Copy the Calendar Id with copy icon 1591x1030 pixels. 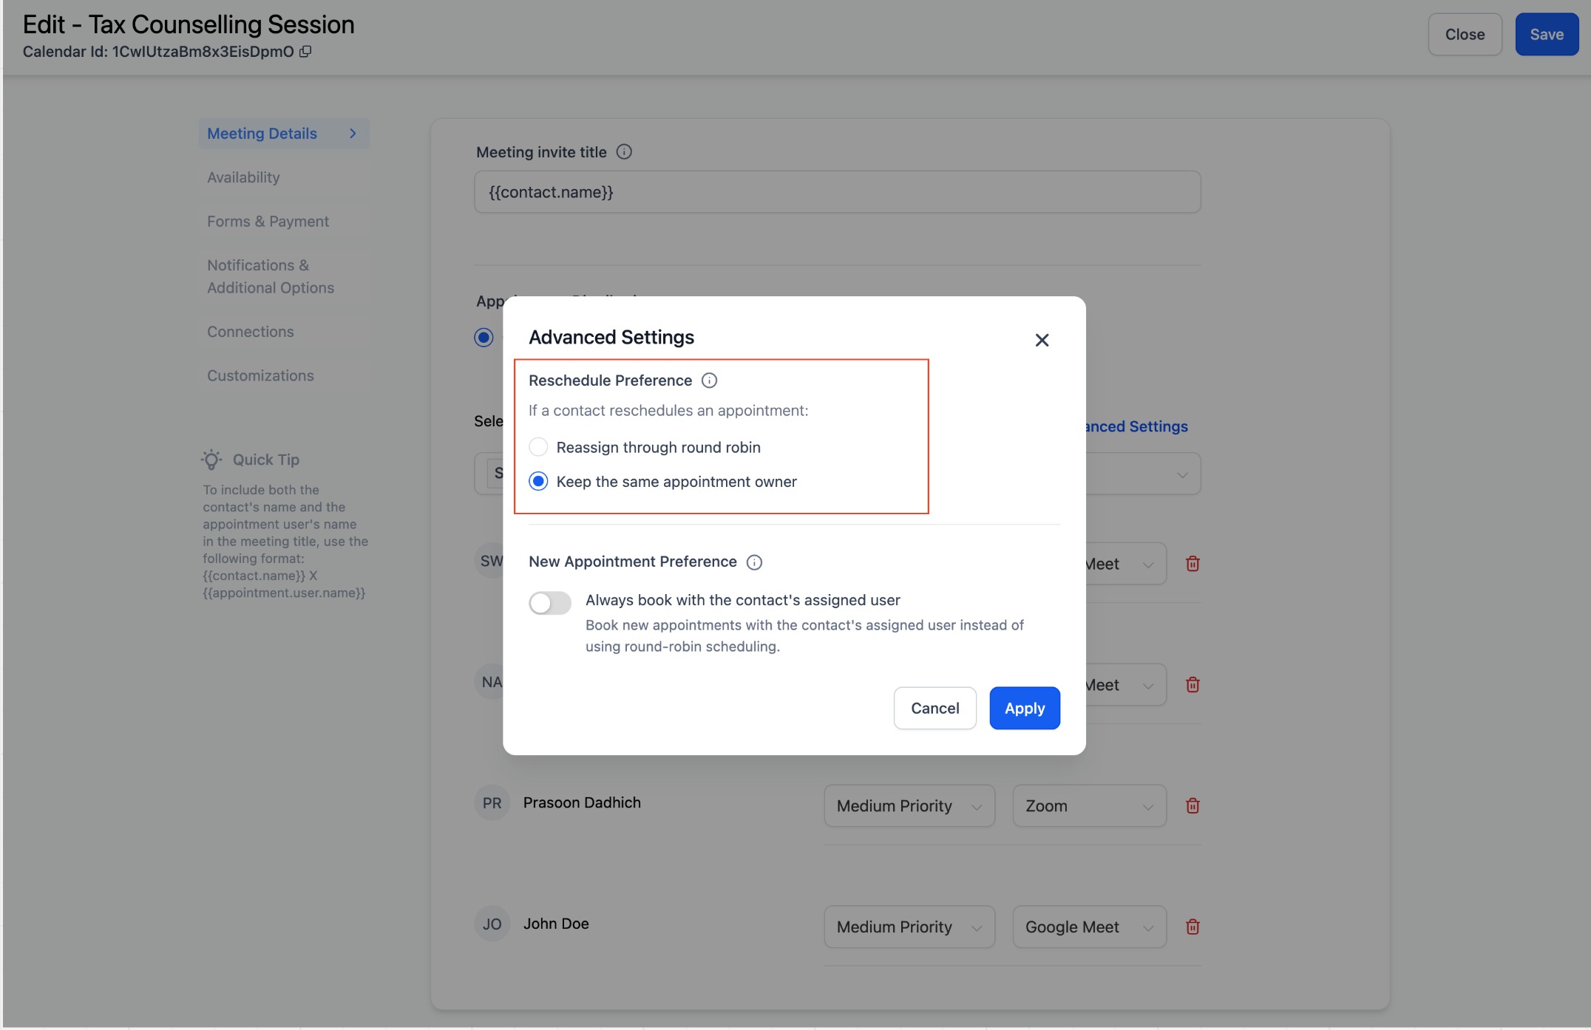coord(305,52)
